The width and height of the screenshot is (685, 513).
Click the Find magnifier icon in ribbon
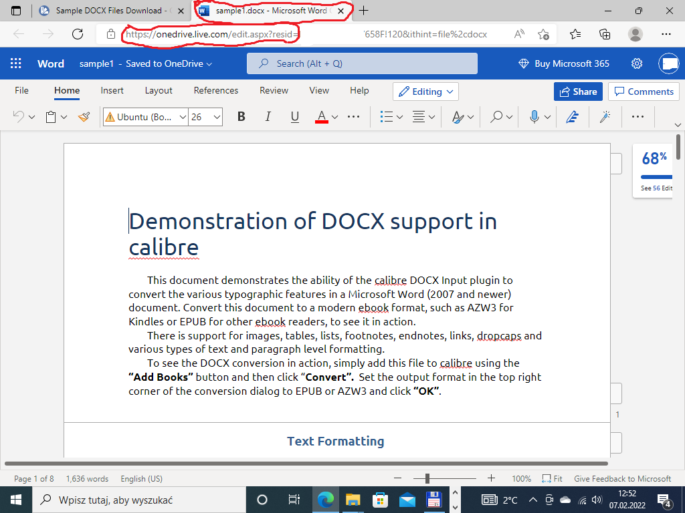[496, 117]
